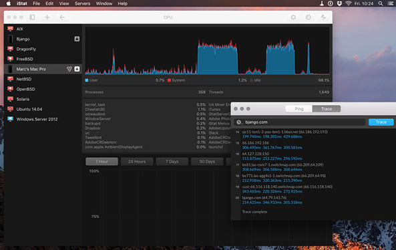Click the 1Password menu bar icon

tap(331, 3)
